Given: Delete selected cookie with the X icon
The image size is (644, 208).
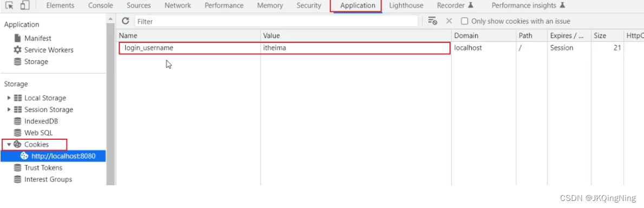Looking at the screenshot, I should pos(449,21).
